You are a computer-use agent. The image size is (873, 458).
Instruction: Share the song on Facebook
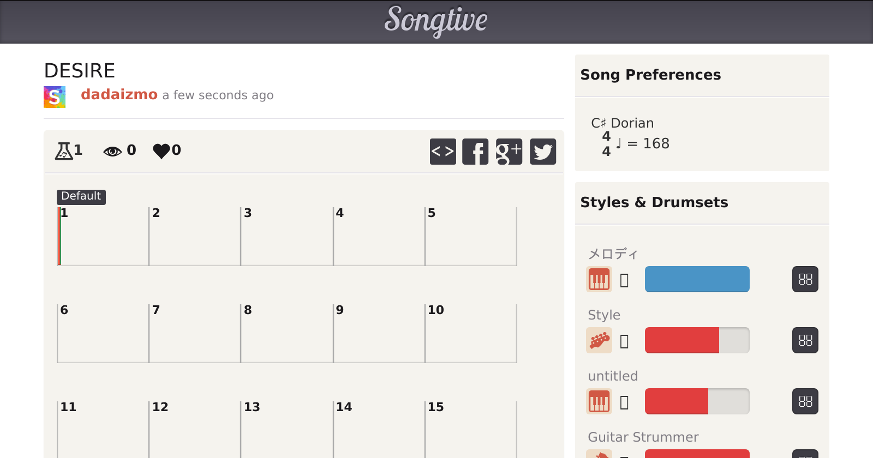475,152
